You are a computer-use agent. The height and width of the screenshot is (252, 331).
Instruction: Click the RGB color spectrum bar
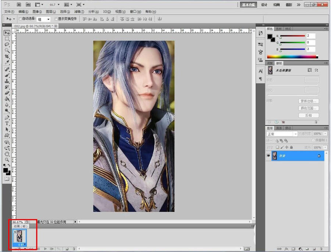[292, 57]
